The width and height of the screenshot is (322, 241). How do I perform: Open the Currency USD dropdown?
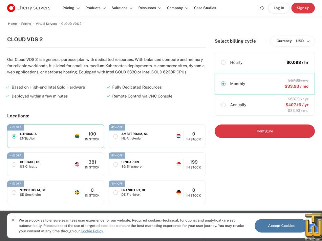tap(293, 41)
